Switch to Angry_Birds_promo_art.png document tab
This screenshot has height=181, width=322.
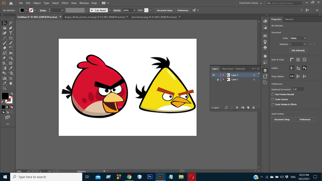coord(95,17)
